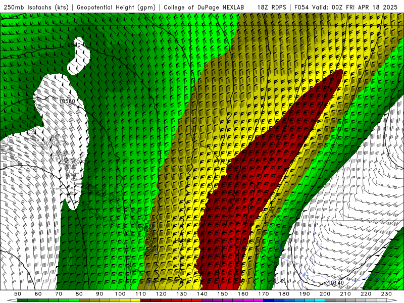This screenshot has width=404, height=303.
Task: Pick the bright red swatch left of 140
Action: [x=197, y=300]
